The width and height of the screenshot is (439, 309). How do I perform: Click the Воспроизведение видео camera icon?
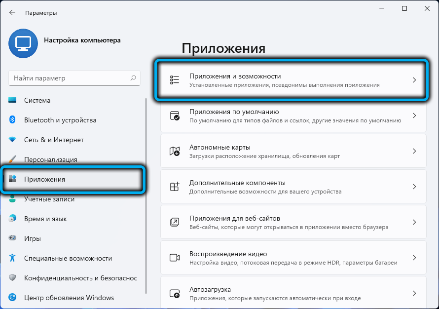175,258
